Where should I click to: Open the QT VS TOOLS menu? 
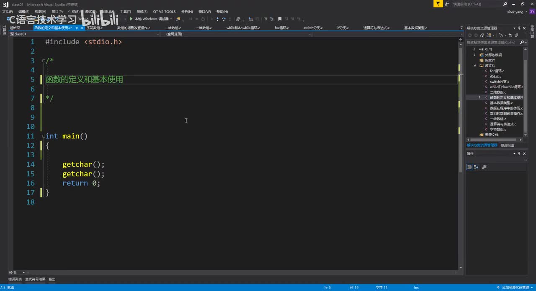pyautogui.click(x=164, y=12)
